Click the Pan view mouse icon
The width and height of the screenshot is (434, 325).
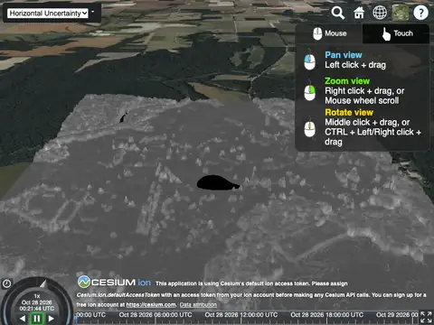point(309,61)
